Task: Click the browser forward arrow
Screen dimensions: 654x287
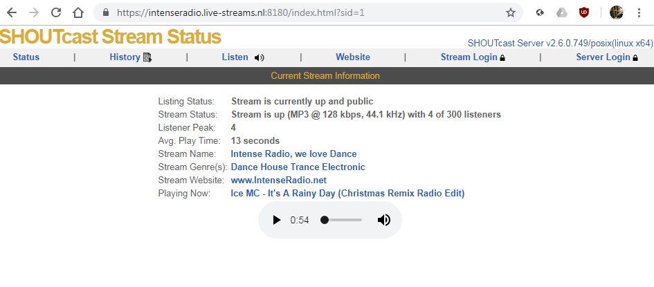Action: click(34, 12)
